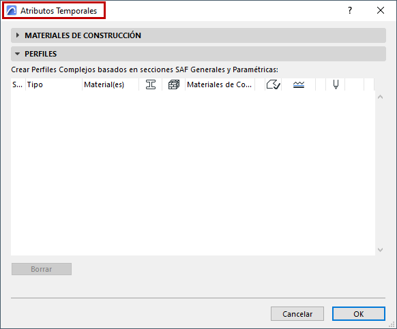Screen dimensions: 397x329
Task: Click the Material(es) column header
Action: [x=111, y=84]
